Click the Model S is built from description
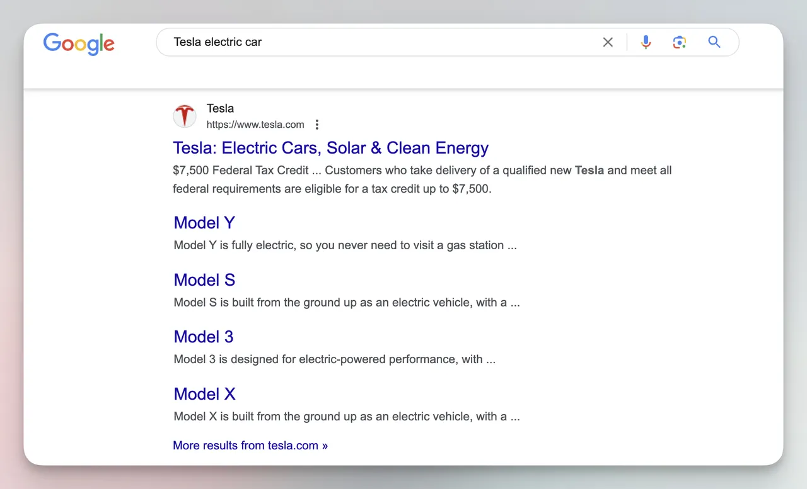Image resolution: width=807 pixels, height=489 pixels. [x=347, y=303]
